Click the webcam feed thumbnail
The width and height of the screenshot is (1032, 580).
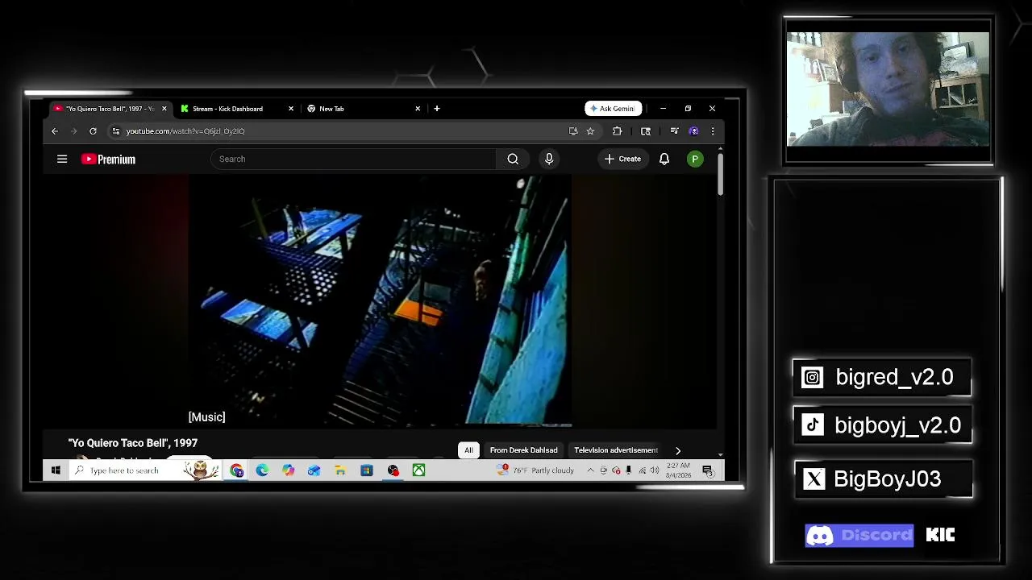(888, 89)
